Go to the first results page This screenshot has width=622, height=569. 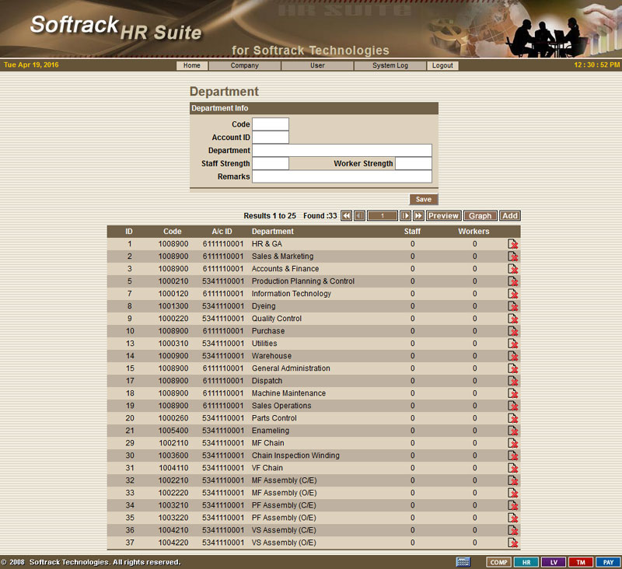(347, 216)
